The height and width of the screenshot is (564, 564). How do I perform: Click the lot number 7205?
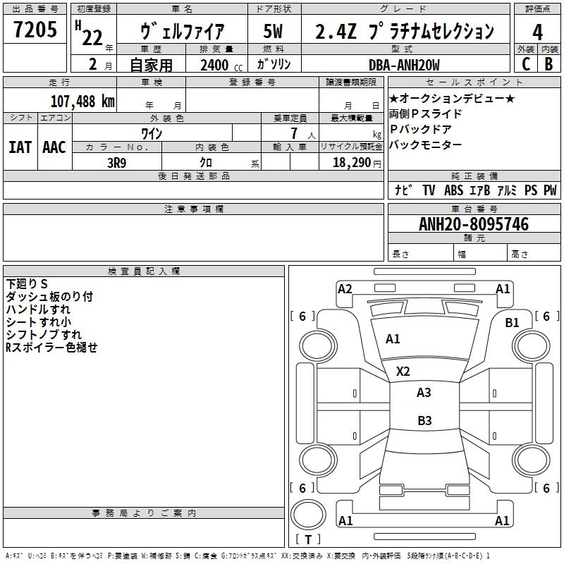coord(35,32)
